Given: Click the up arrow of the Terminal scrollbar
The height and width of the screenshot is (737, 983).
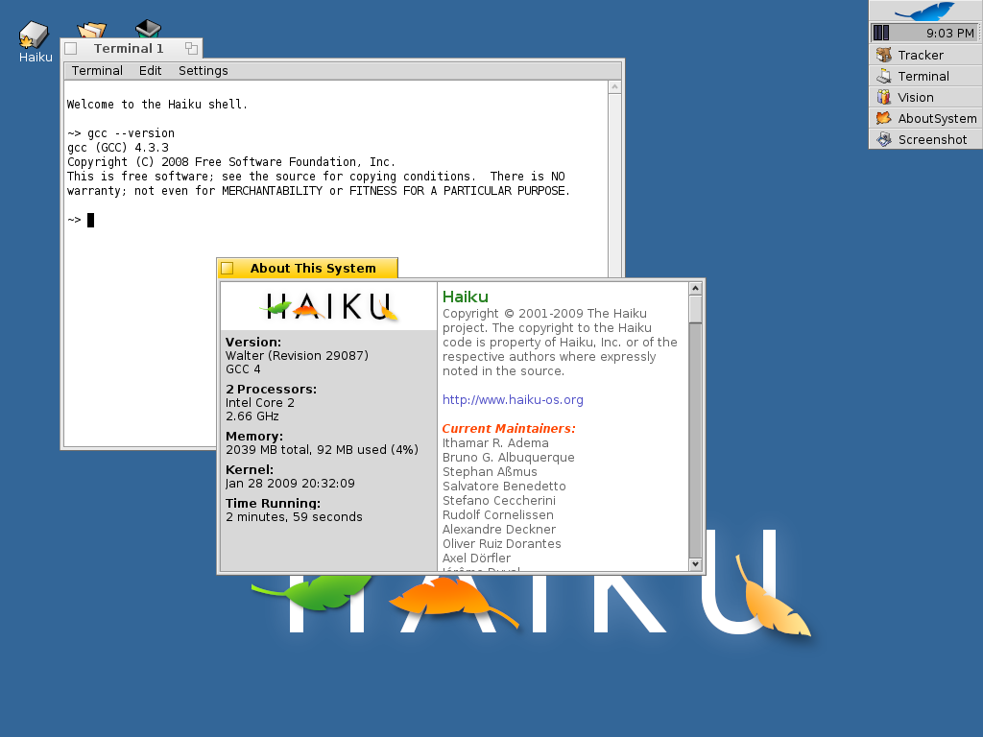Looking at the screenshot, I should 615,87.
